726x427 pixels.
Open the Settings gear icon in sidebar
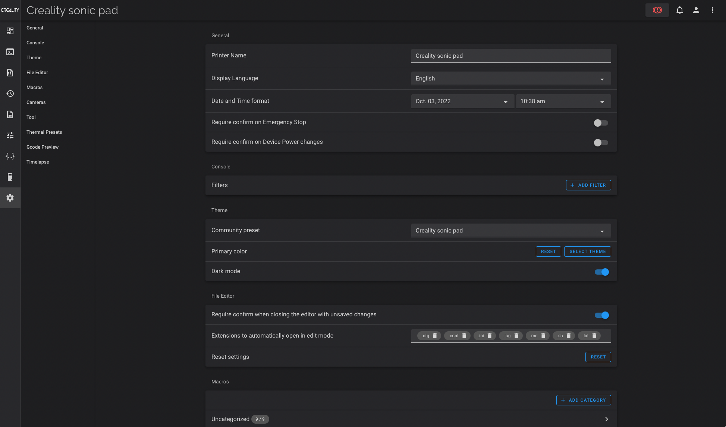pyautogui.click(x=10, y=198)
